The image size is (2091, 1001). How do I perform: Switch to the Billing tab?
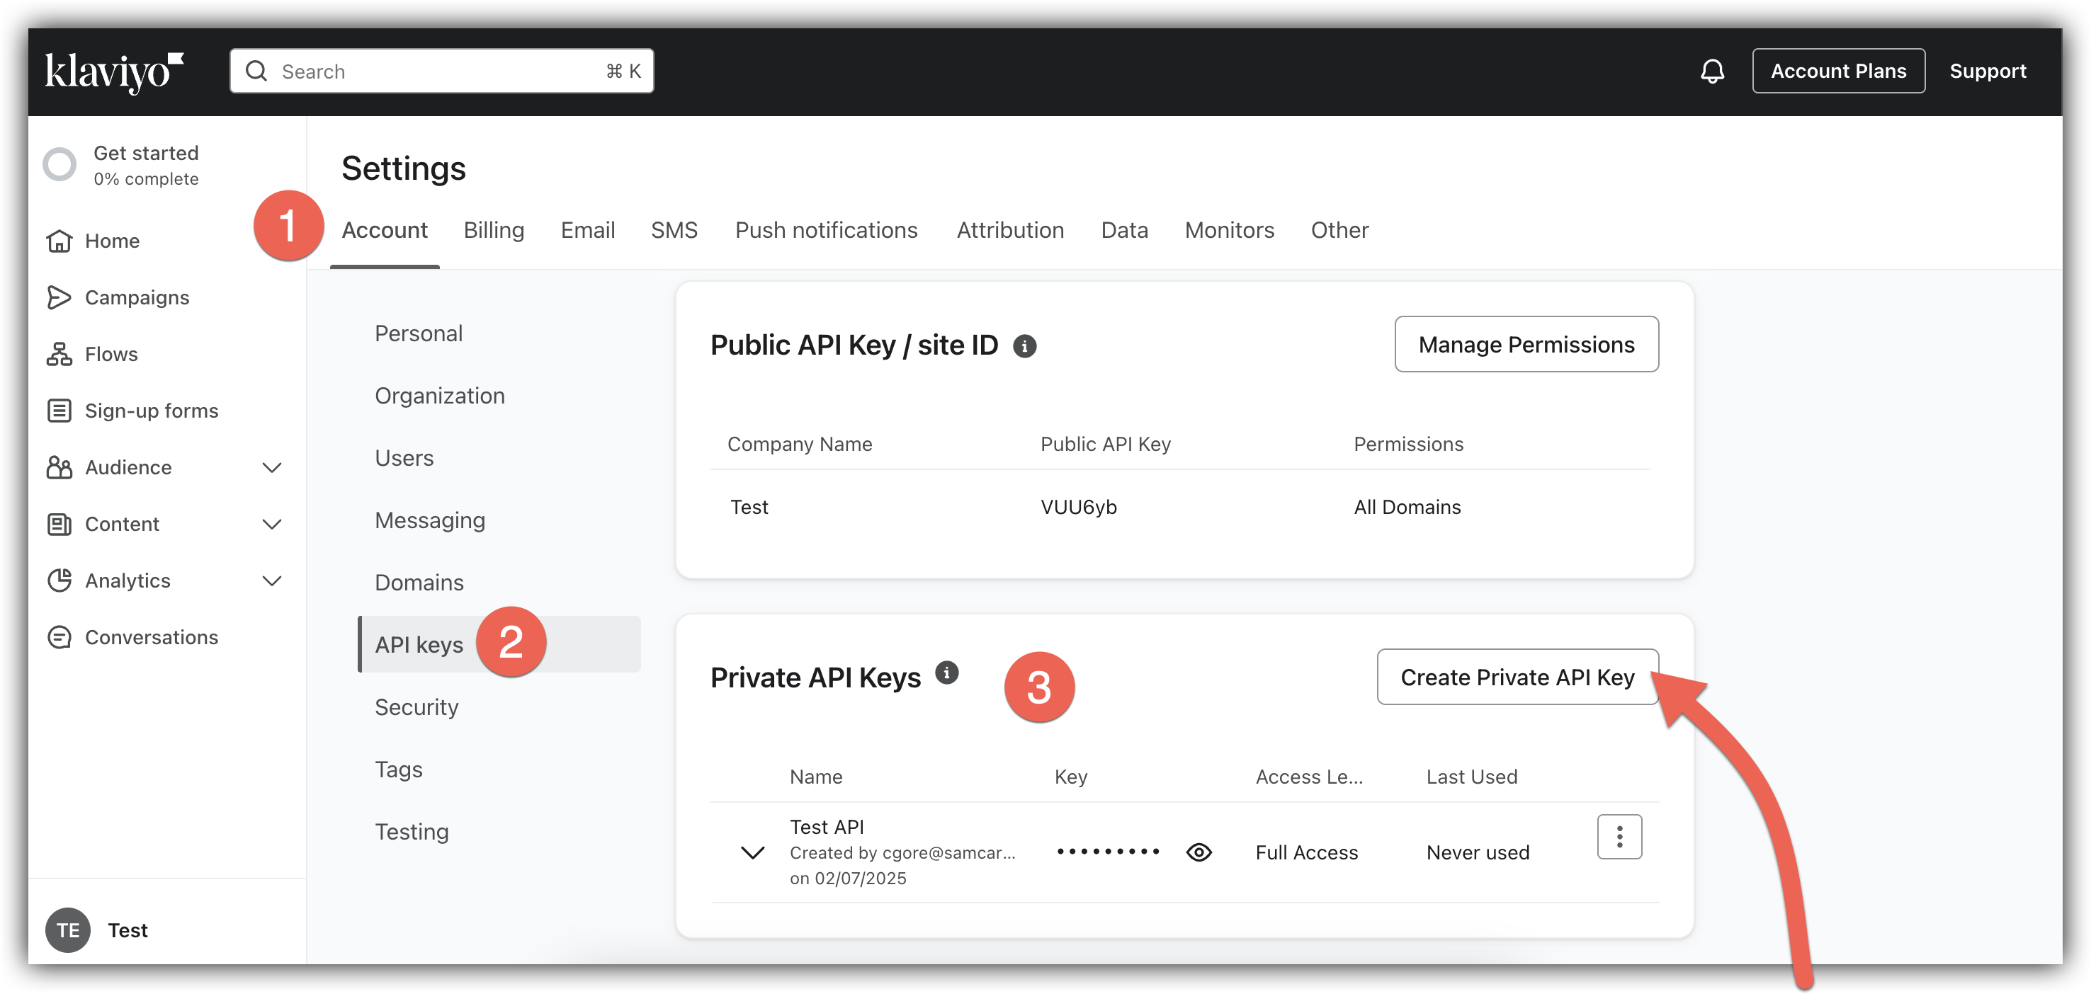(494, 230)
